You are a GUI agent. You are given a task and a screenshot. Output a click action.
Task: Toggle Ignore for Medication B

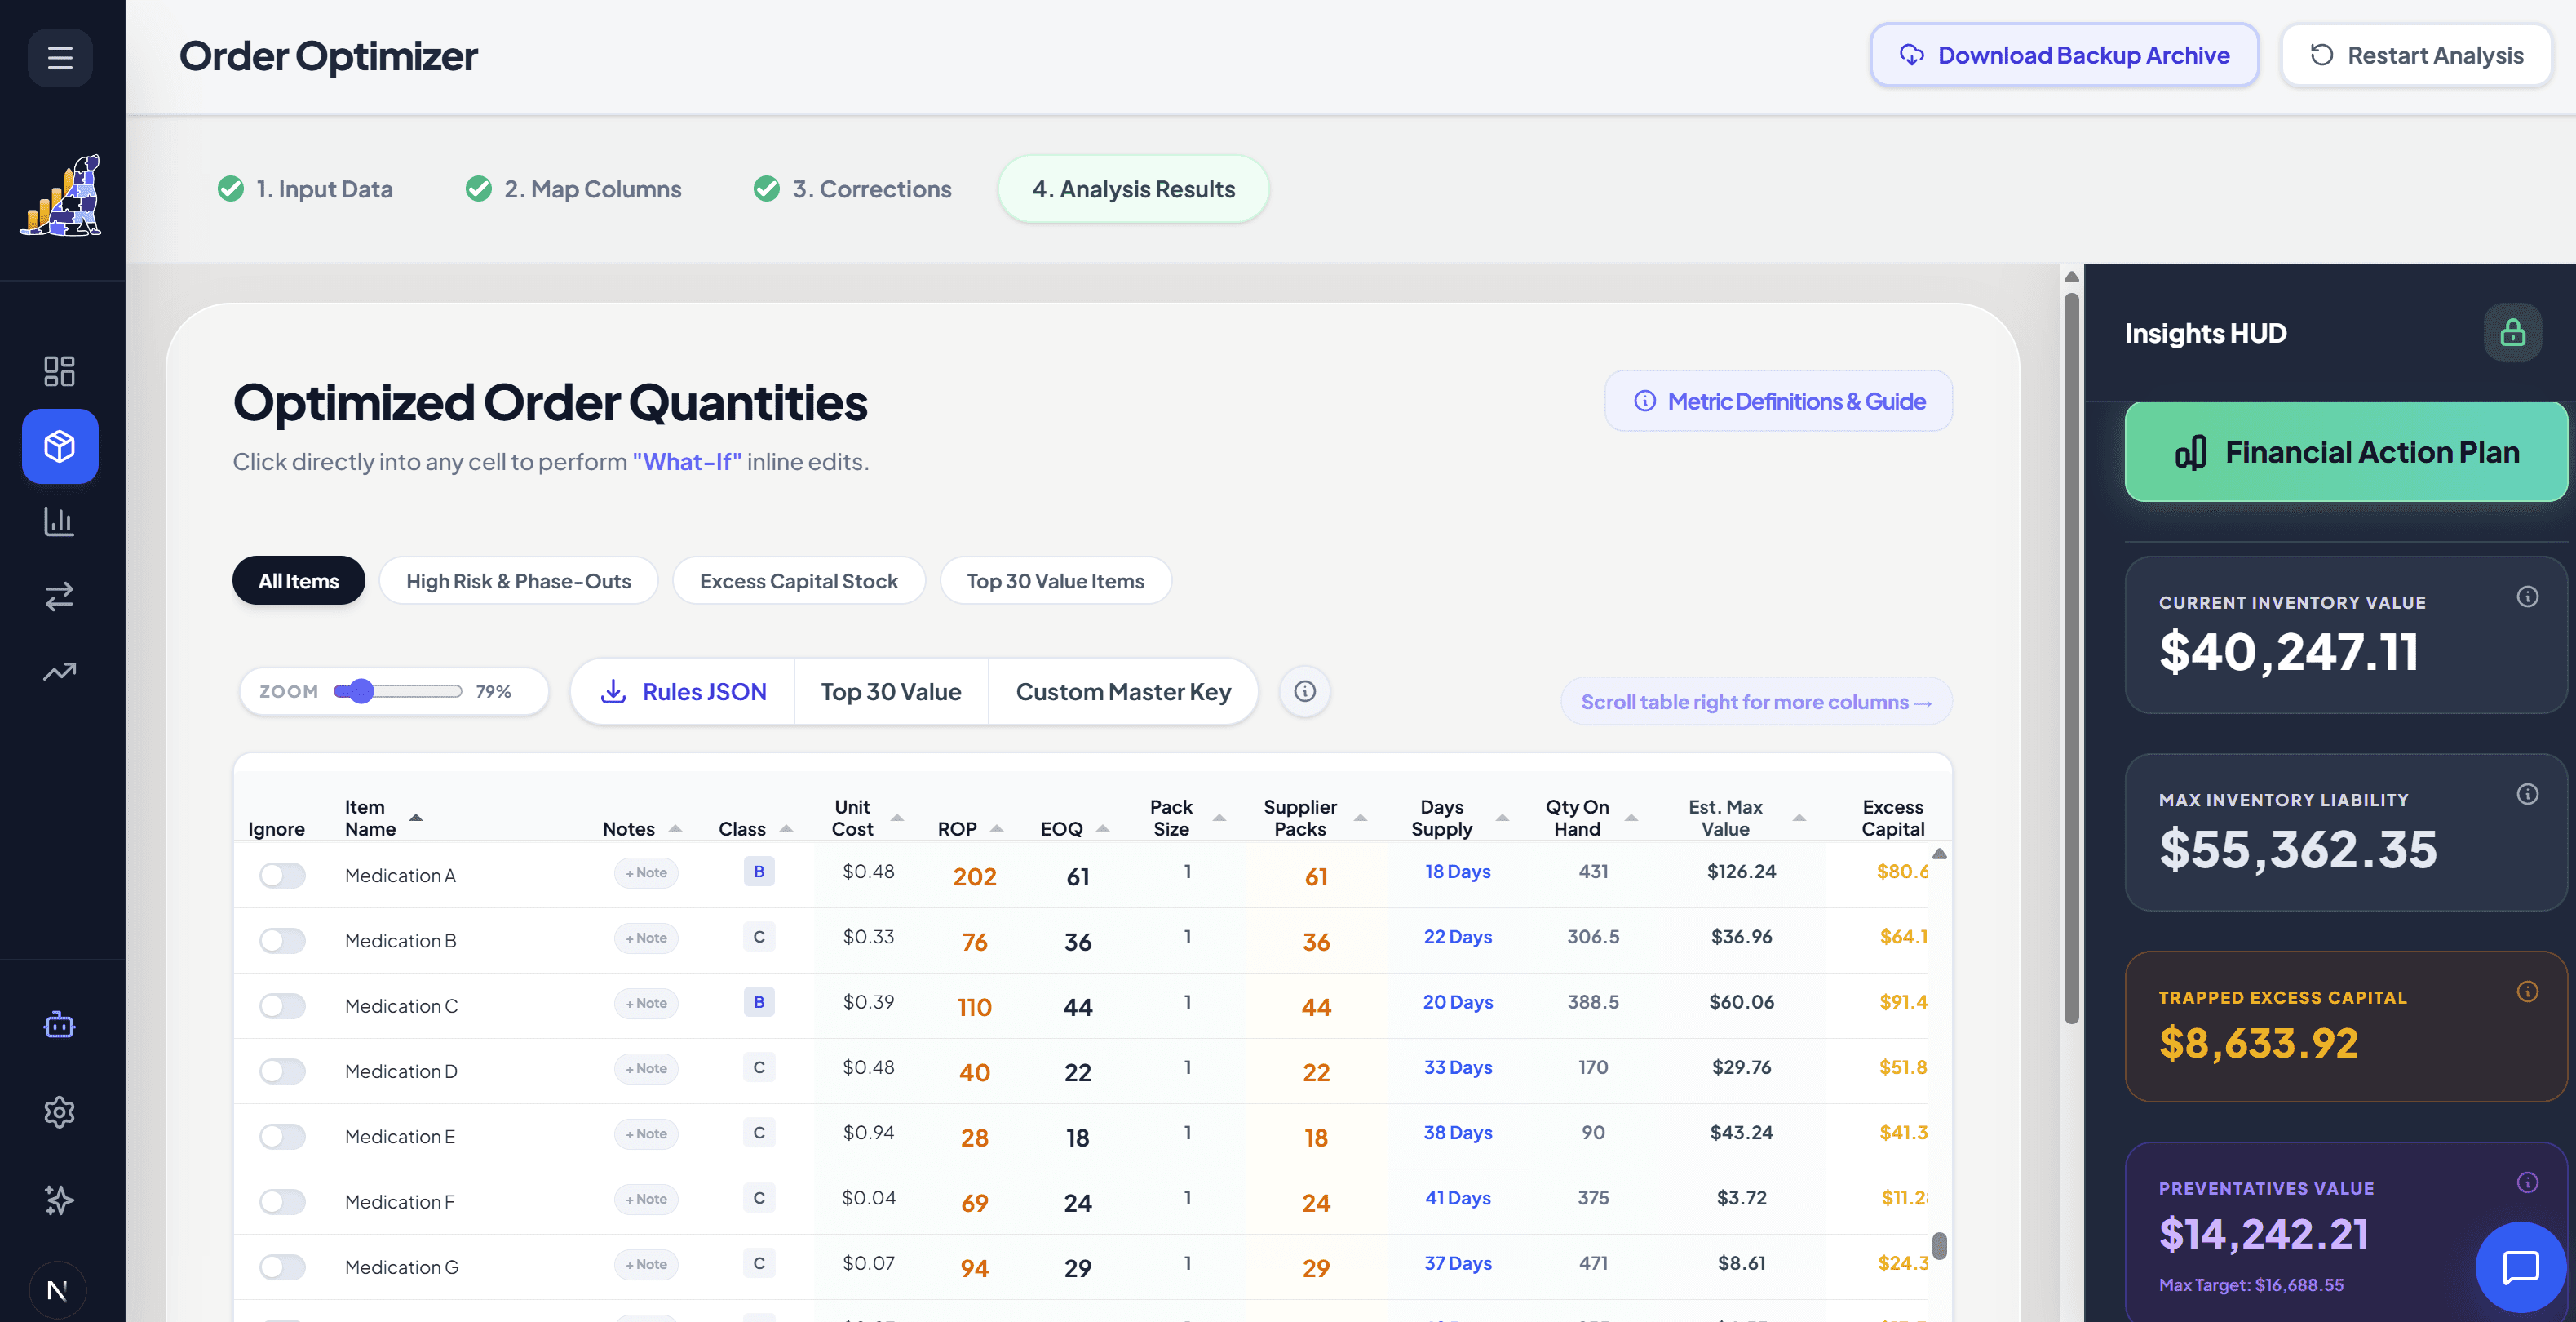[282, 941]
